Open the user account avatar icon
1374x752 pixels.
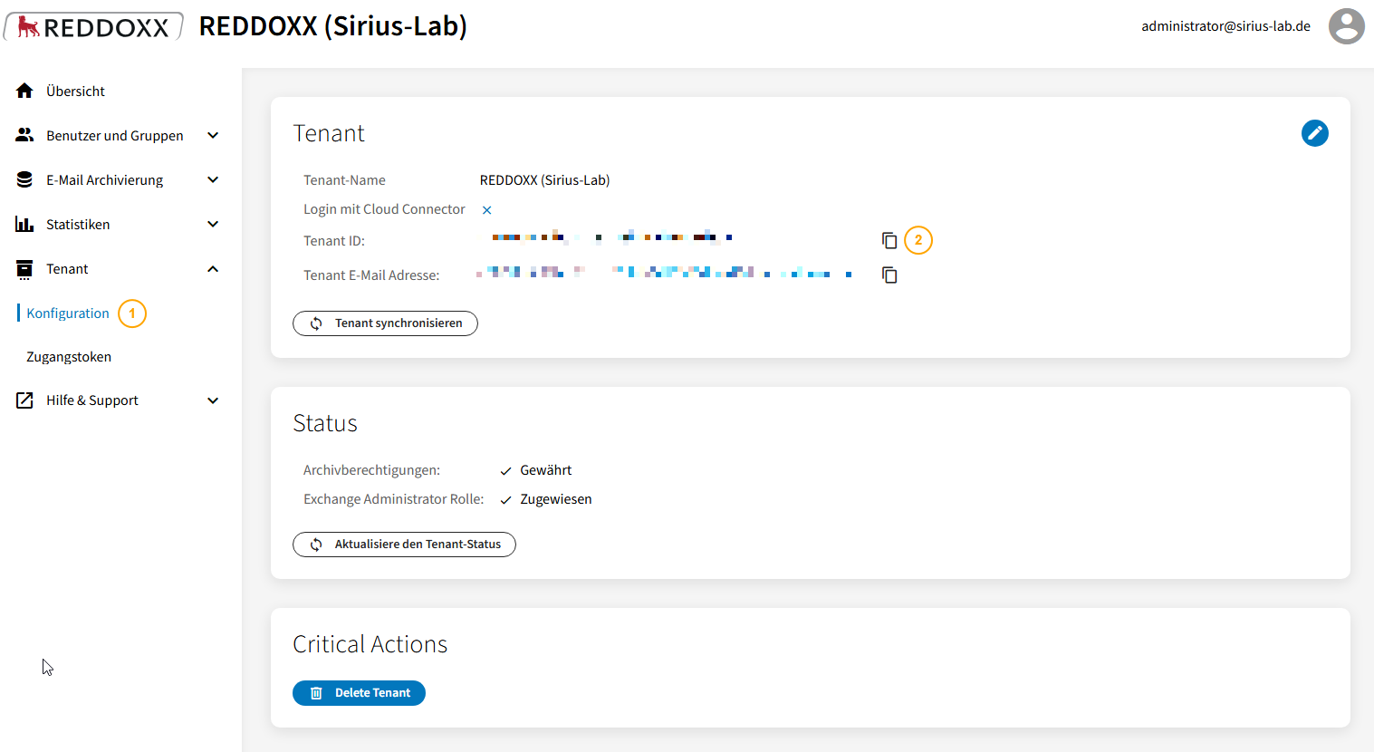click(1346, 26)
